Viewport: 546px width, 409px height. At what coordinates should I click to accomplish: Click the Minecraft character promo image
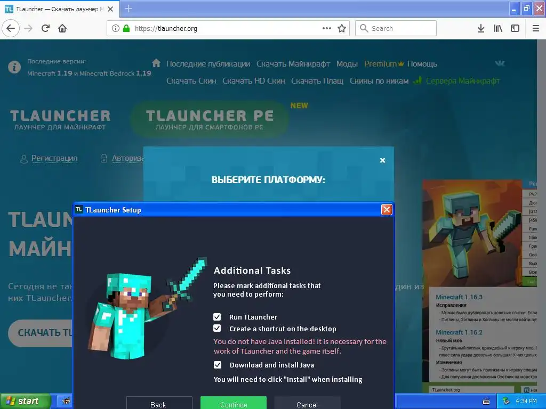point(472,233)
